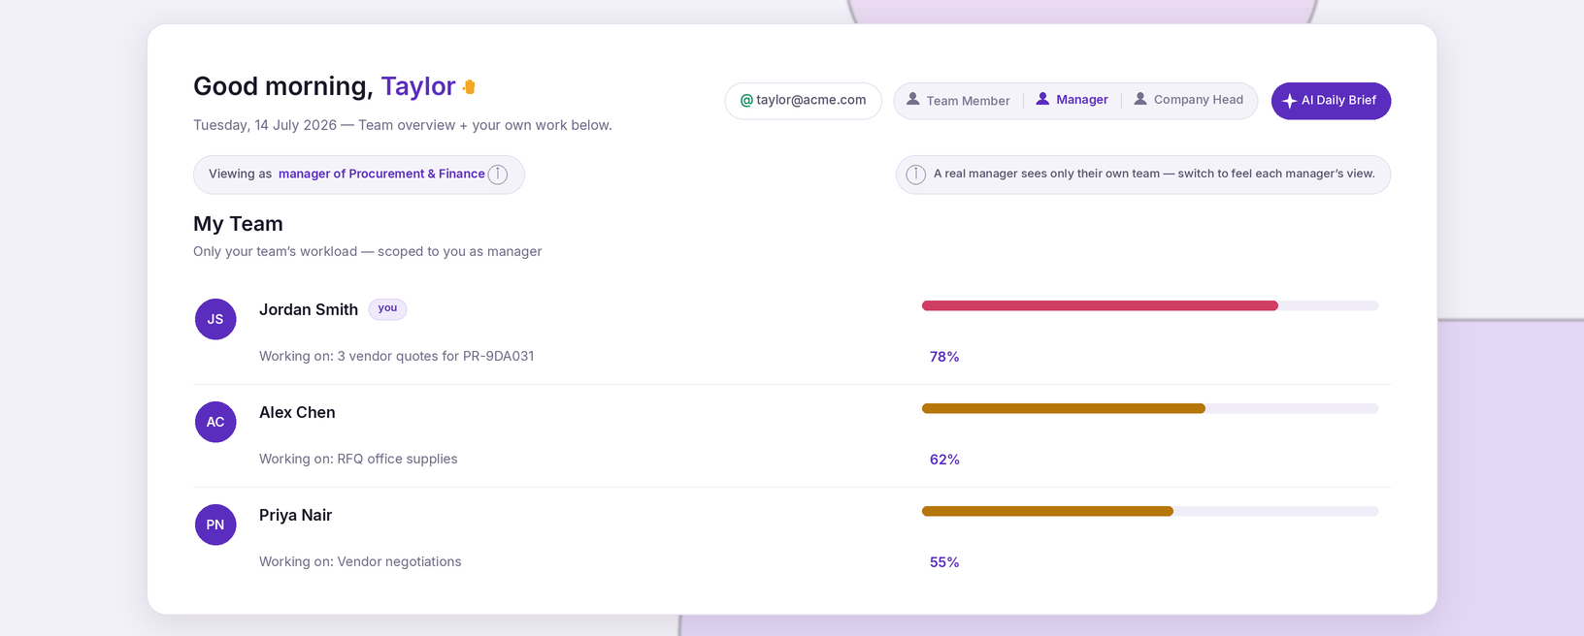Click the waving hand emoji beside Taylor
The height and width of the screenshot is (636, 1584).
[x=470, y=87]
